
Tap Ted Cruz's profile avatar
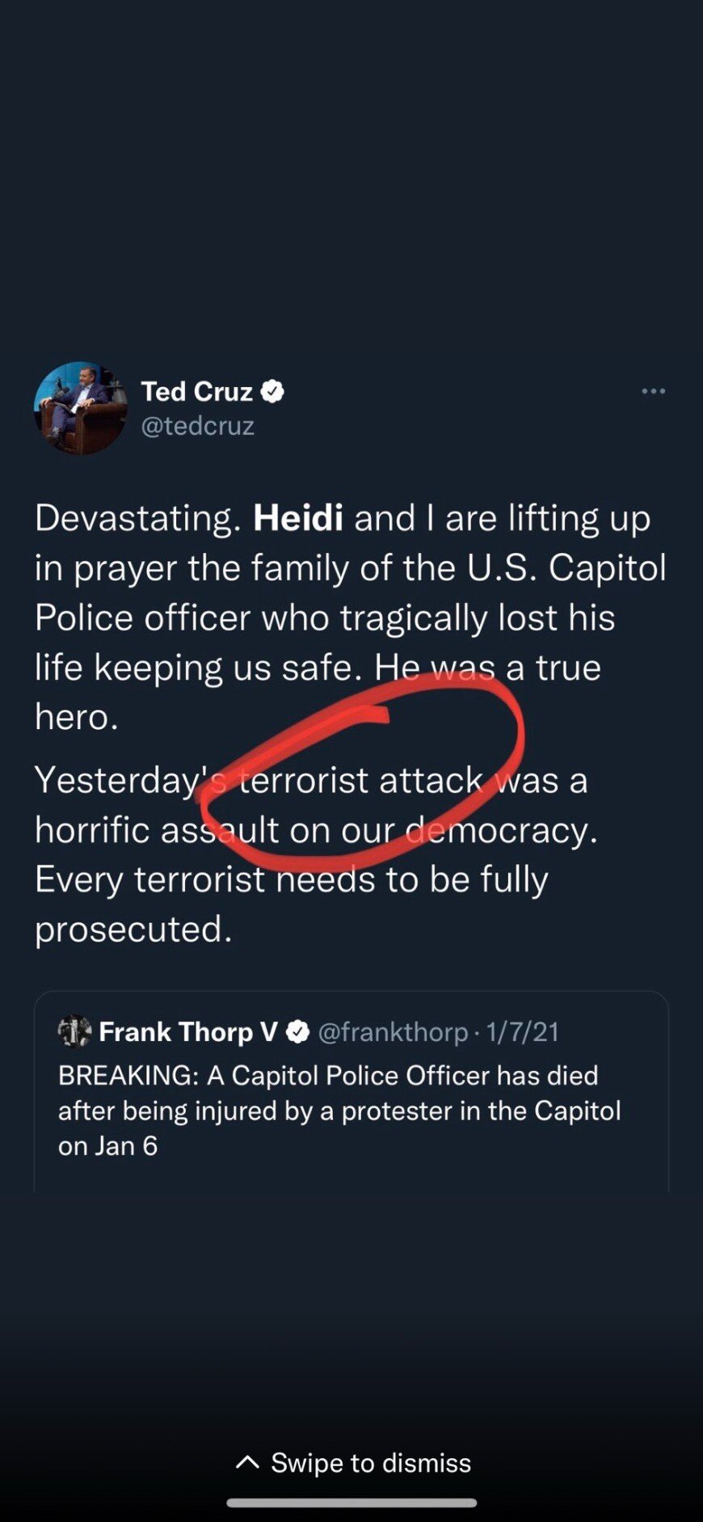click(80, 408)
